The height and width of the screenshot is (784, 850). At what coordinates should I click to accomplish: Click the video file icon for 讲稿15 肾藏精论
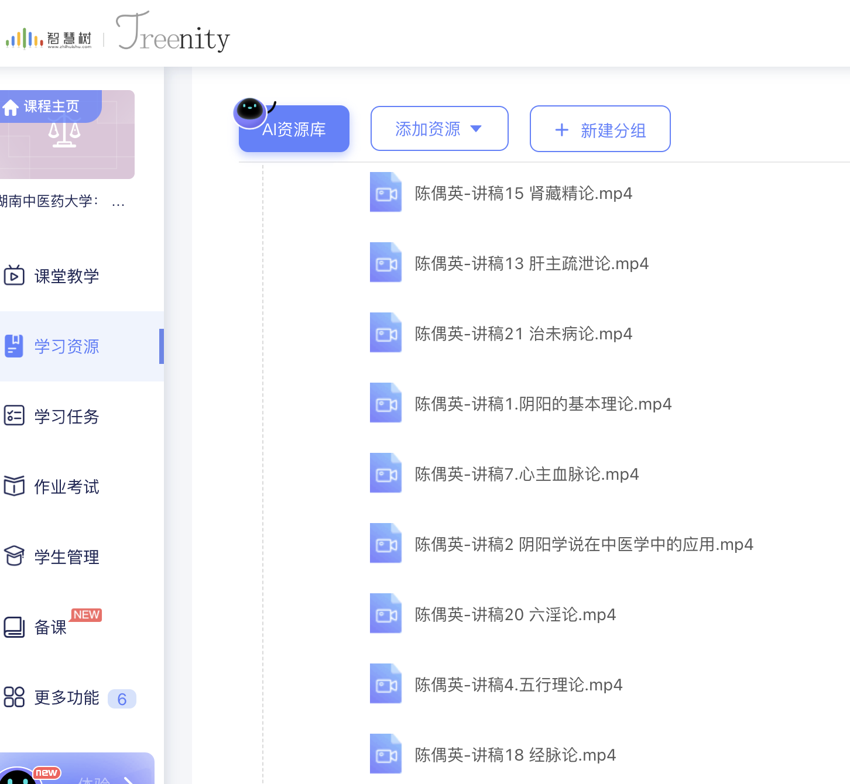click(386, 192)
